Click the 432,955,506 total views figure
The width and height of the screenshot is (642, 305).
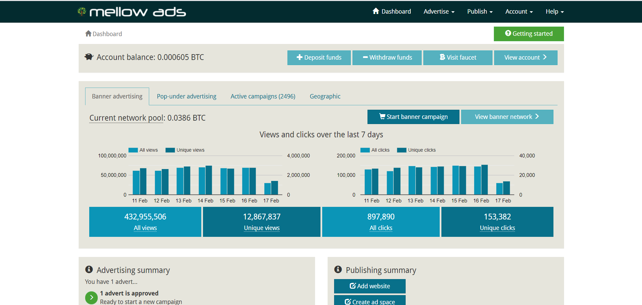tap(145, 217)
